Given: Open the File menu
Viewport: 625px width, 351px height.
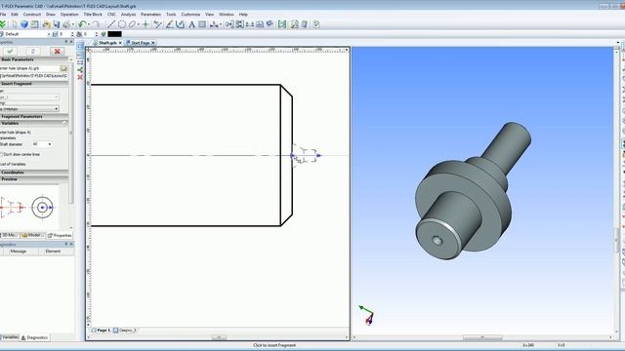Looking at the screenshot, I should pyautogui.click(x=3, y=15).
